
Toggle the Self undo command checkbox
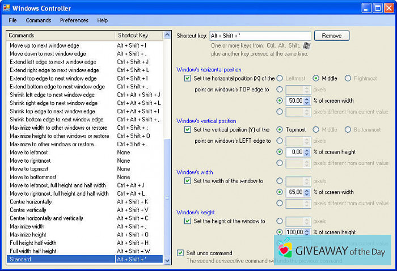(180, 253)
